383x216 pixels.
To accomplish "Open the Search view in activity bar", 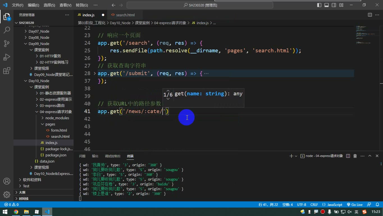I will pos(7,30).
